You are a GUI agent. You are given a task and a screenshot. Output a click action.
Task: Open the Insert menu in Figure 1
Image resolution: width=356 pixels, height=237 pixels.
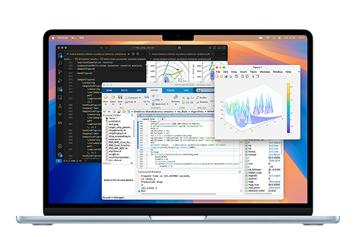tap(244, 72)
